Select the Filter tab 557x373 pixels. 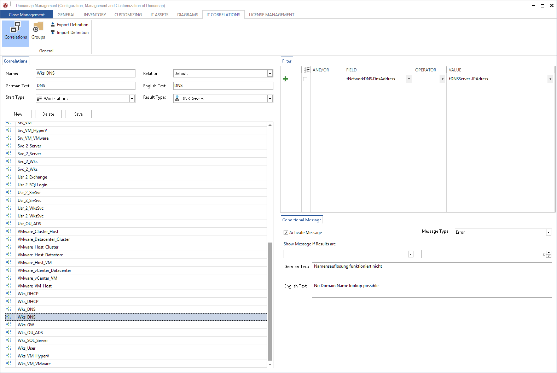pos(287,61)
